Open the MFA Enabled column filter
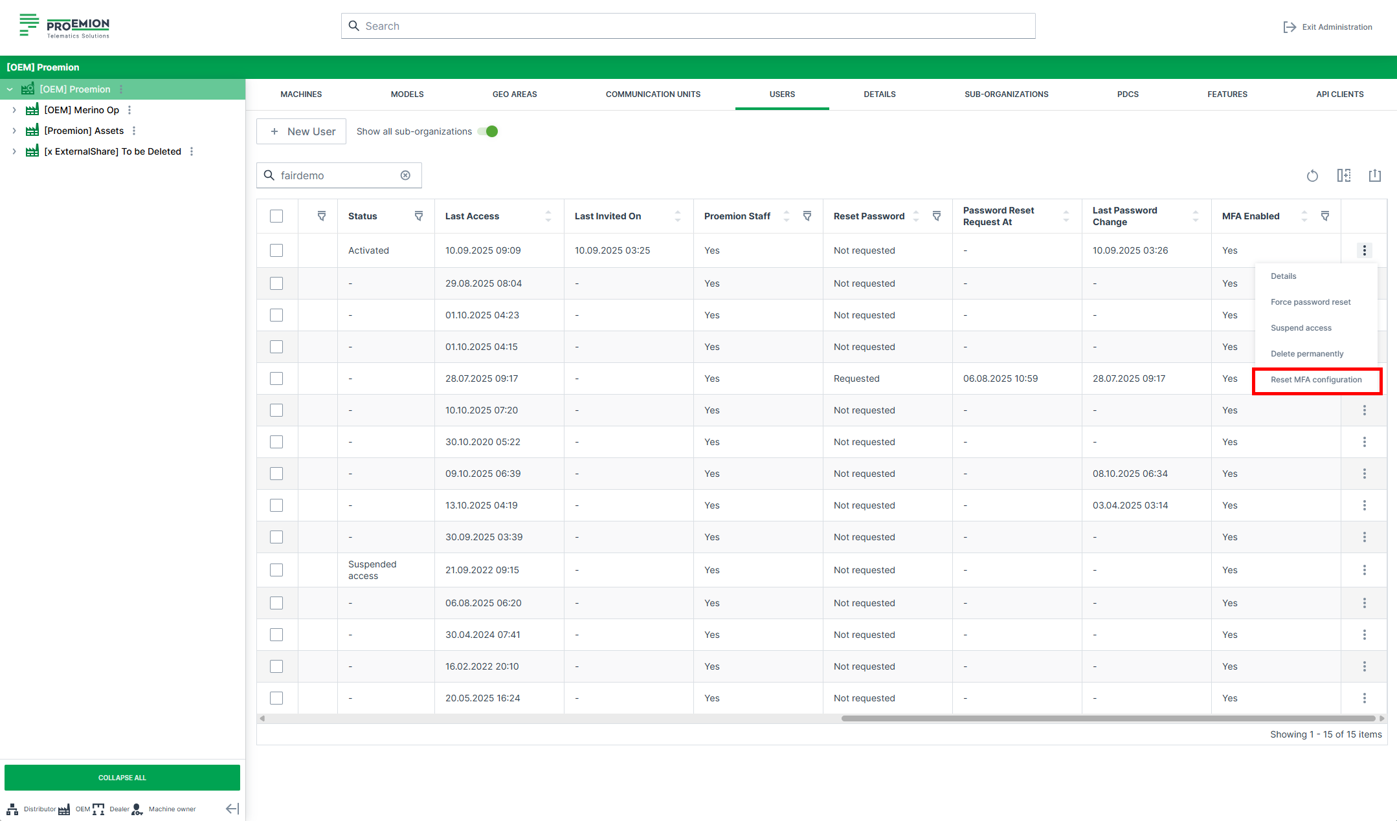This screenshot has width=1397, height=821. point(1325,216)
